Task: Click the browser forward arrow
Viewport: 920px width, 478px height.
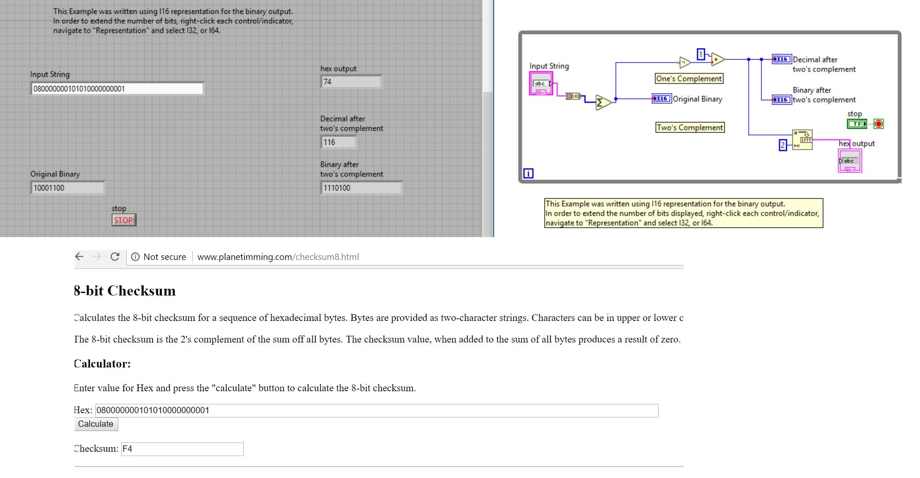Action: click(x=97, y=257)
